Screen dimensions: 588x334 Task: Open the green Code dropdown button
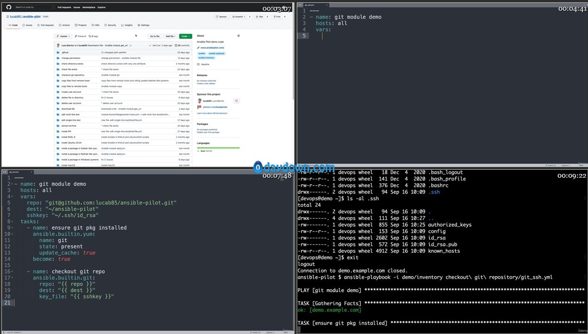click(185, 36)
